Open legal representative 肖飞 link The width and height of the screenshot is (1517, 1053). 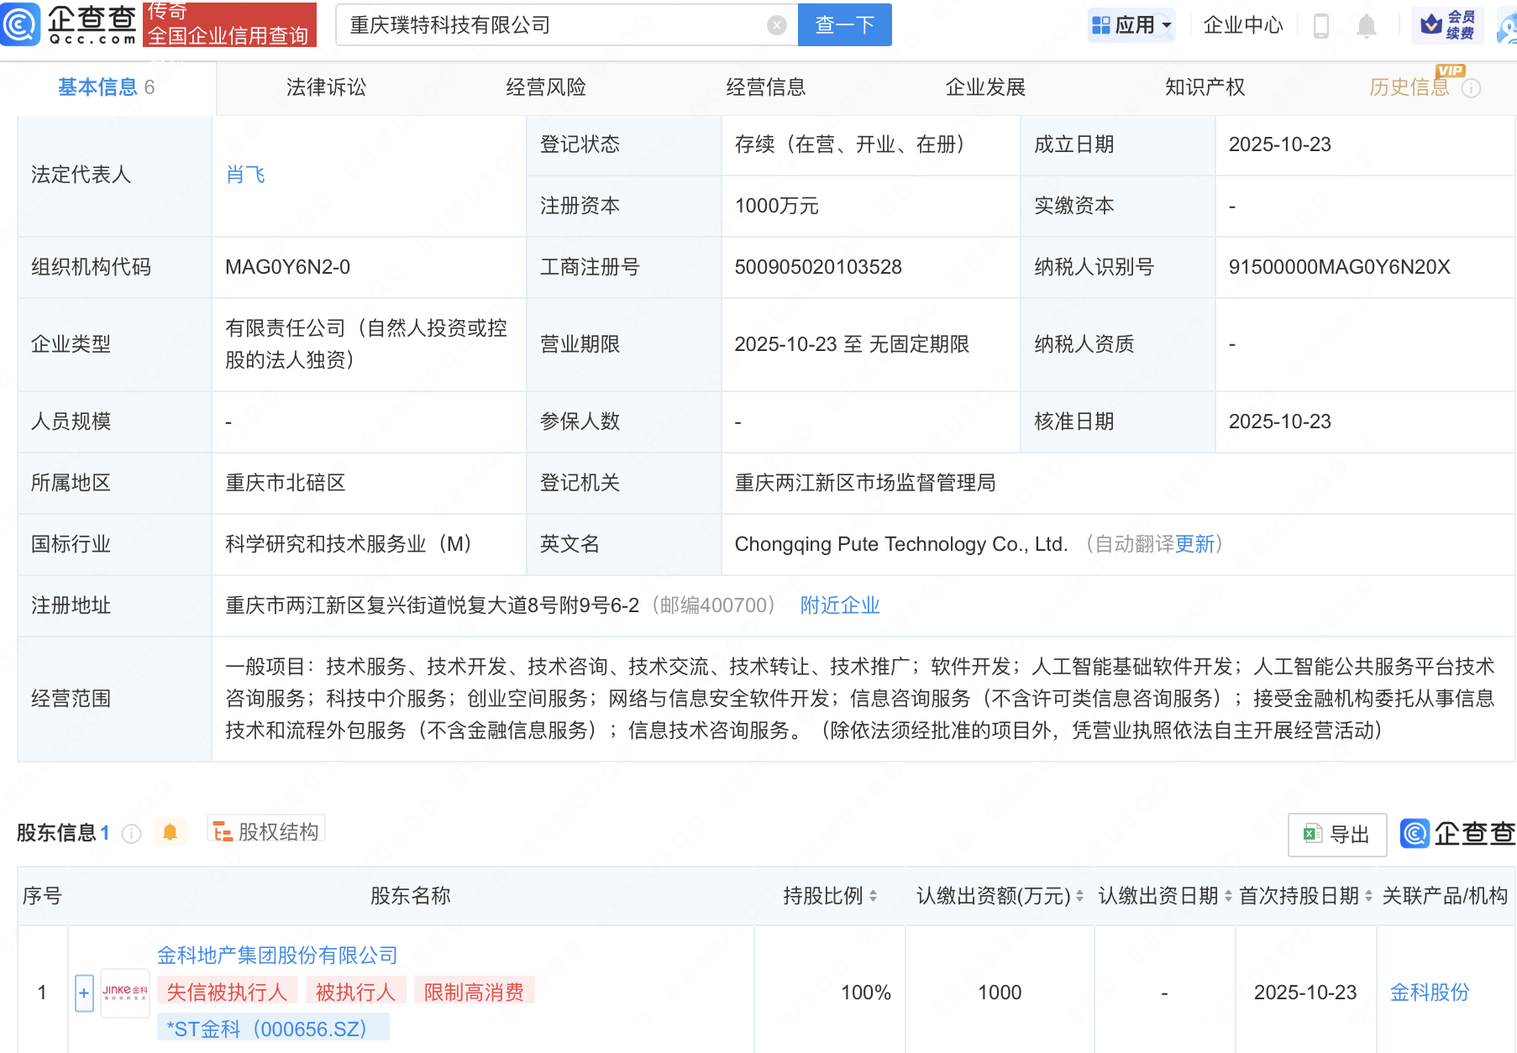pos(245,175)
